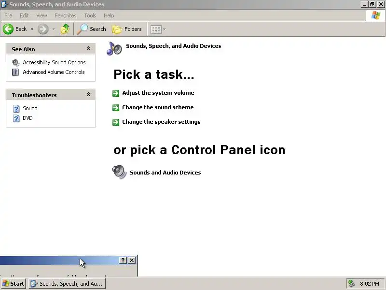Image resolution: width=386 pixels, height=290 pixels.
Task: Open the Views dropdown arrow
Action: [x=165, y=29]
